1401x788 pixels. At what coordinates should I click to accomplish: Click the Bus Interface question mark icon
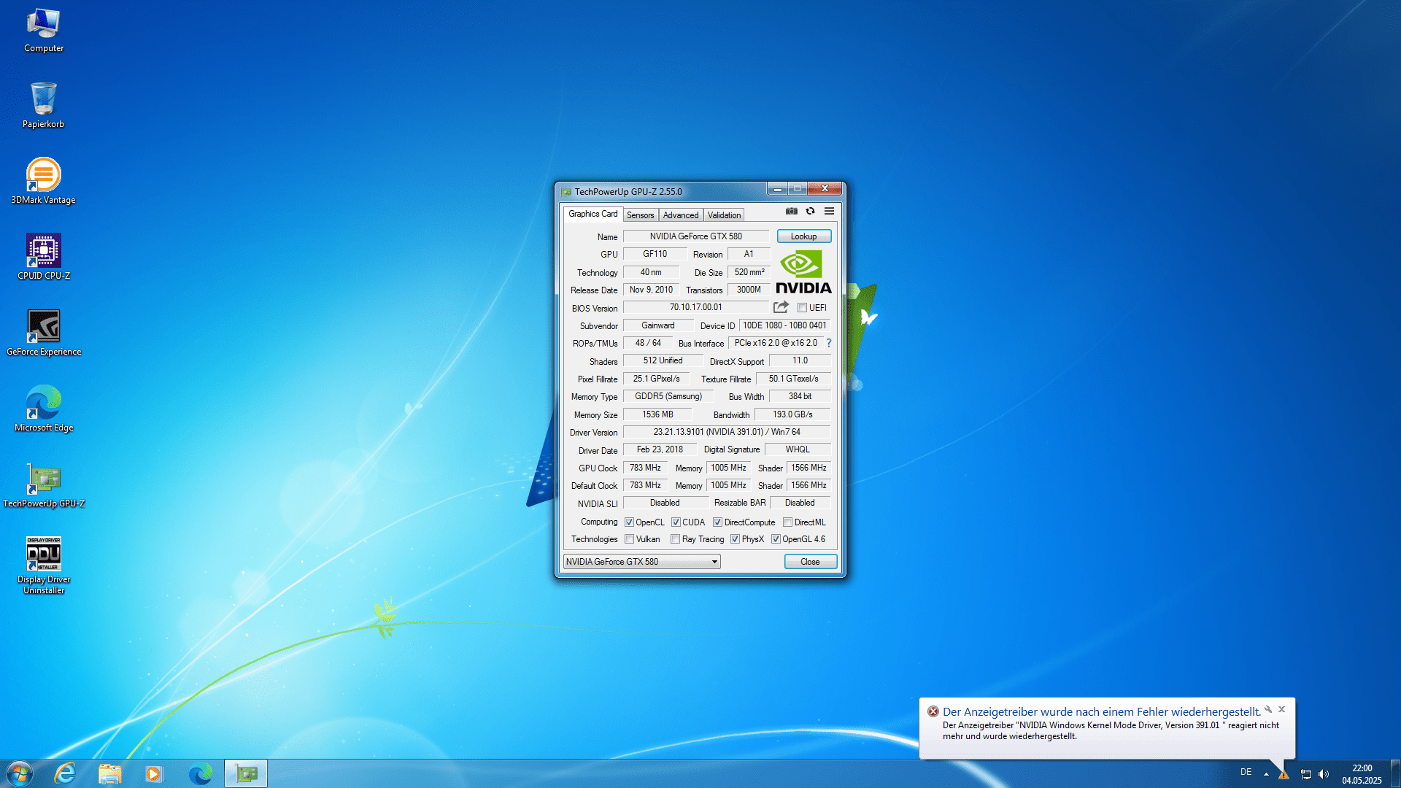829,343
